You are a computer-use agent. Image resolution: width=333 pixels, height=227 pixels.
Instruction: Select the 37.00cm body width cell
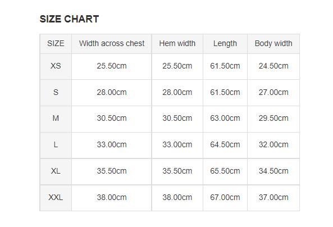[273, 198]
